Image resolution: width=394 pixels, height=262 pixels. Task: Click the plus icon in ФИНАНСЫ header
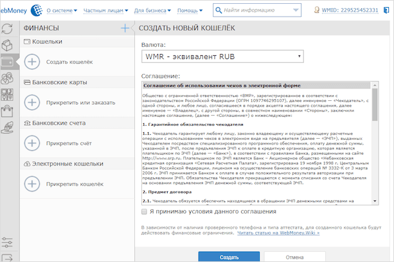click(x=125, y=28)
